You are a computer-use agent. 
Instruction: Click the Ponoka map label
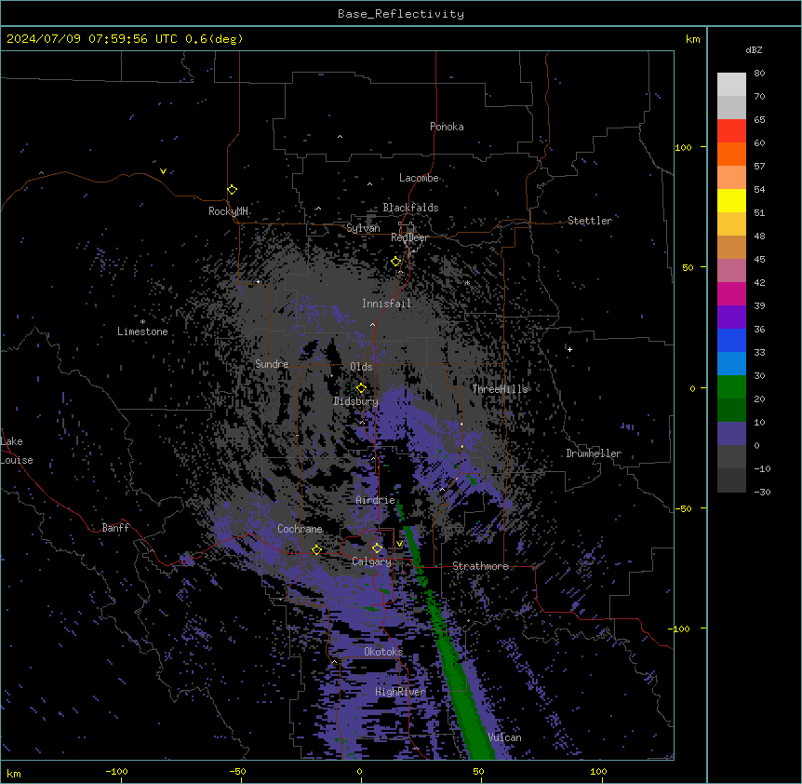447,127
